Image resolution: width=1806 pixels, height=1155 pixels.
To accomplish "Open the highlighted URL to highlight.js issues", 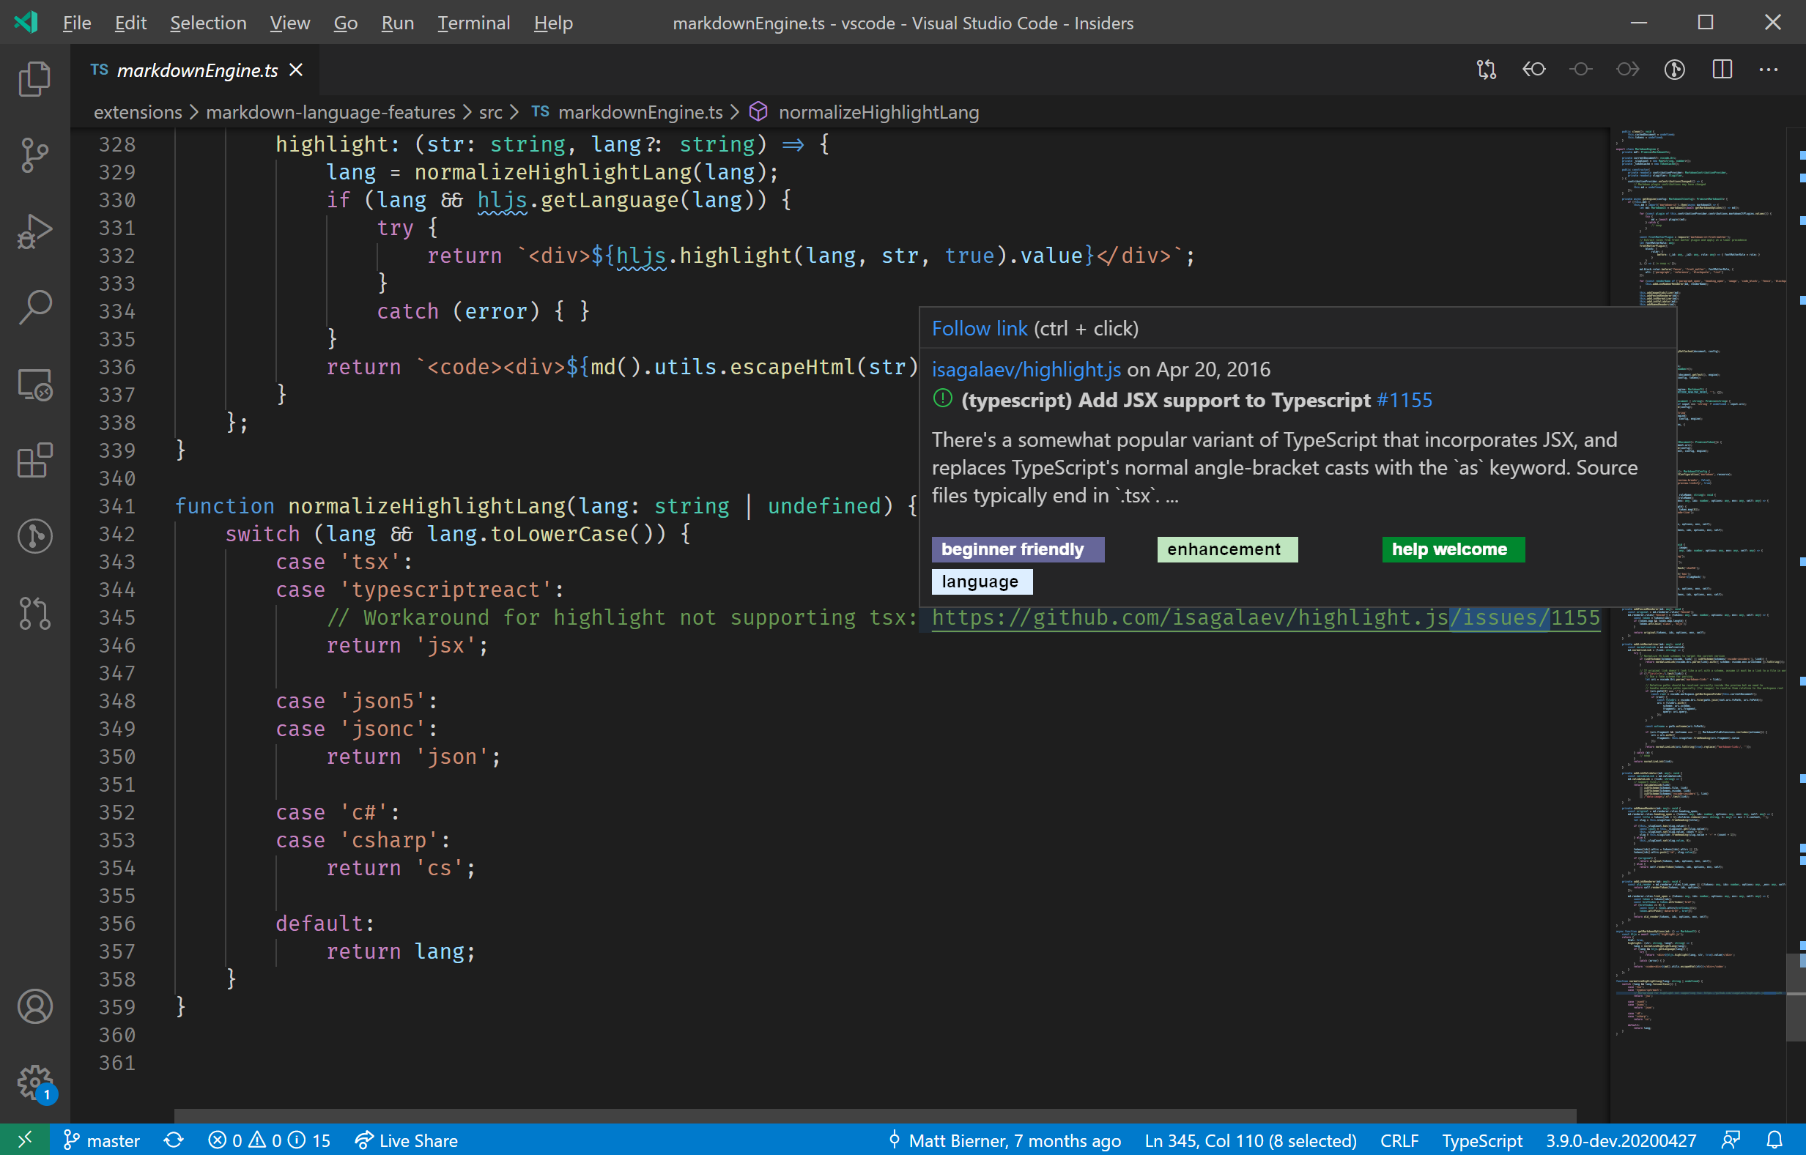I will click(1264, 617).
